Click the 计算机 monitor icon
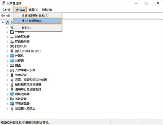 pos(12,56)
